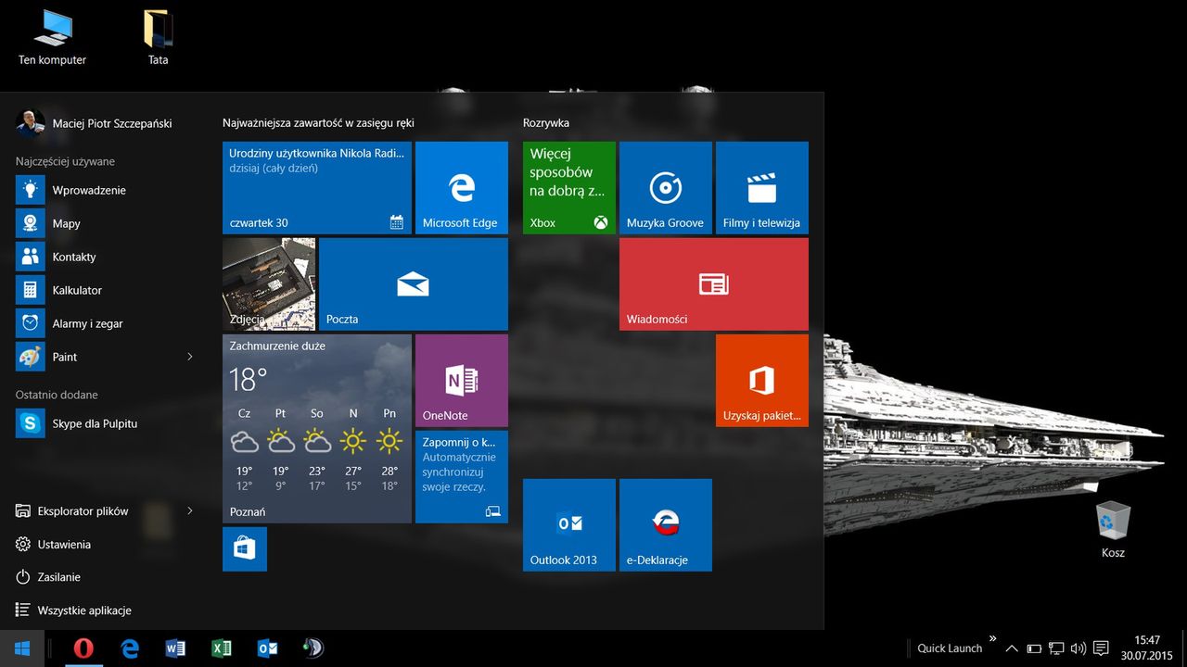This screenshot has width=1187, height=667.
Task: Open the Action Center notifications
Action: (x=1101, y=648)
